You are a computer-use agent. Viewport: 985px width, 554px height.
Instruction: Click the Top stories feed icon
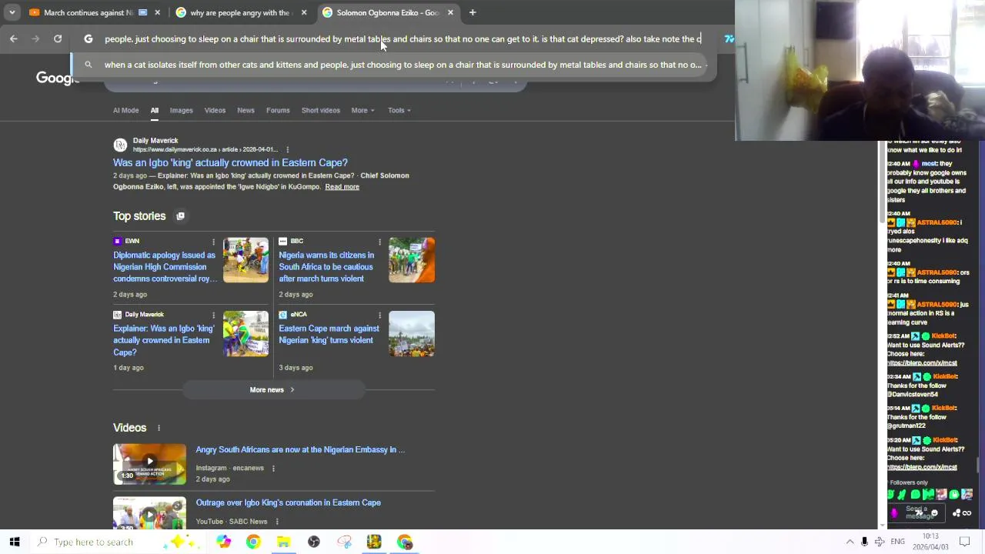pyautogui.click(x=180, y=216)
